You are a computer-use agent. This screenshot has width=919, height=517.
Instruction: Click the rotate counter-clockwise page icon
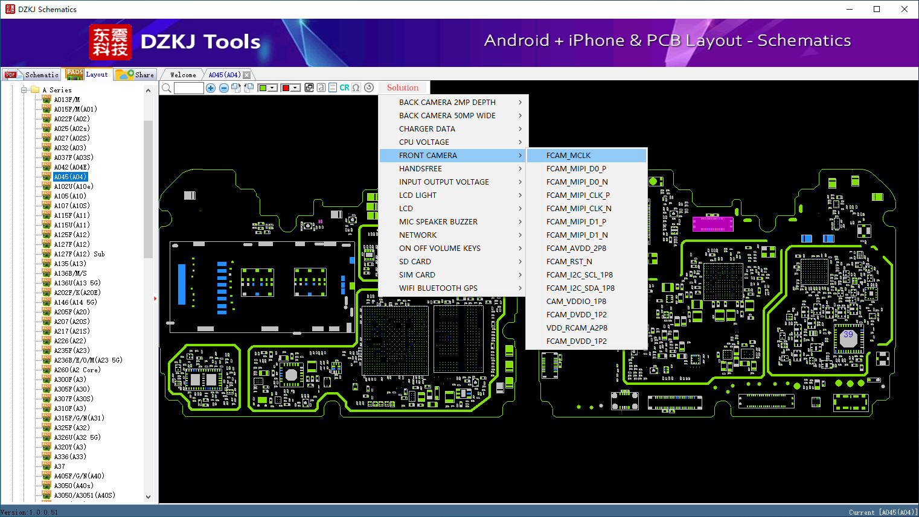pyautogui.click(x=249, y=88)
